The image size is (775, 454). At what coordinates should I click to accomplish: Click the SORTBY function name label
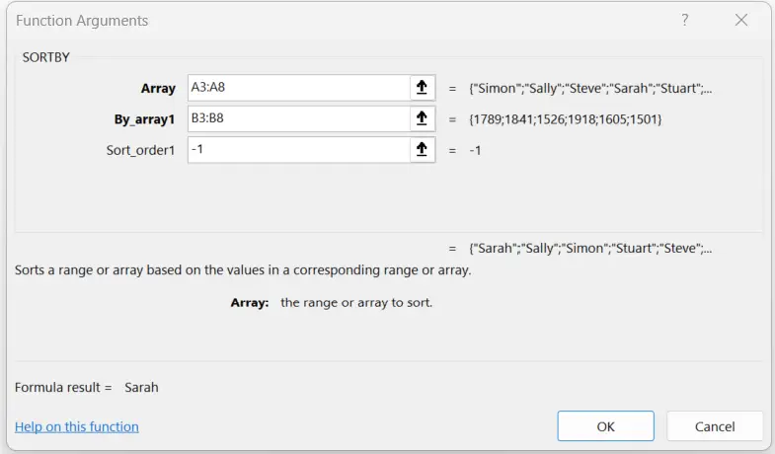pos(46,57)
